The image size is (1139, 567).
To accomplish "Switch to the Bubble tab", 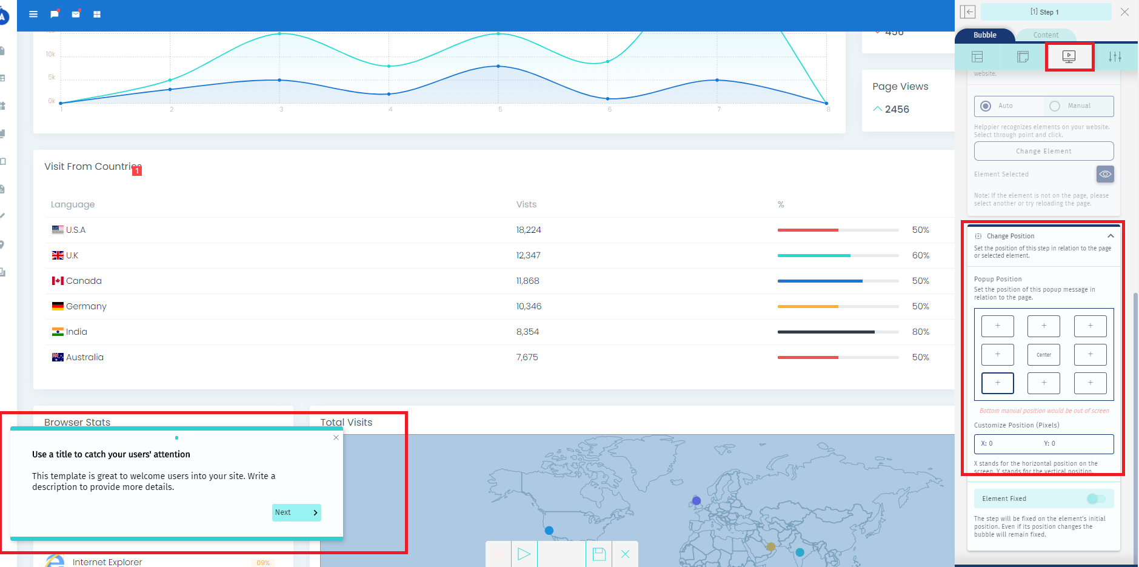I will tap(984, 35).
